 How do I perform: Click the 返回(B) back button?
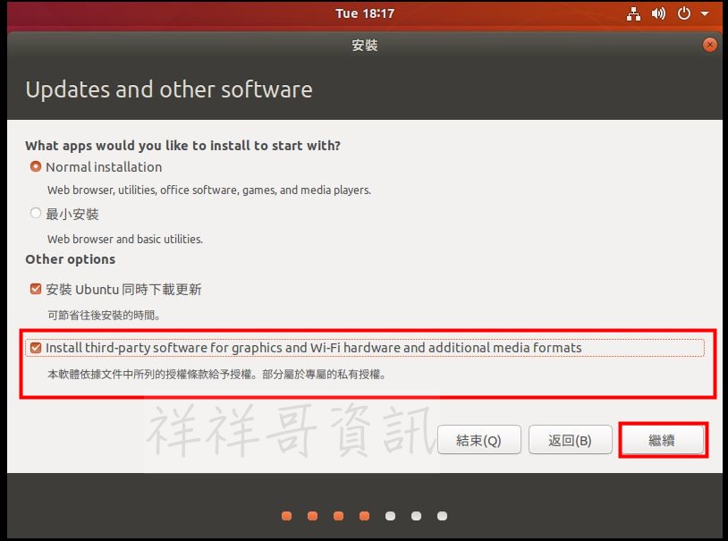point(570,439)
